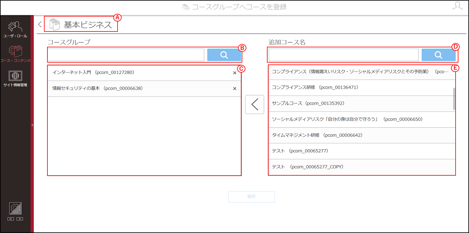Viewport: 469px width, 233px height.
Task: Click the right arrow below the gear
Action: point(20,219)
